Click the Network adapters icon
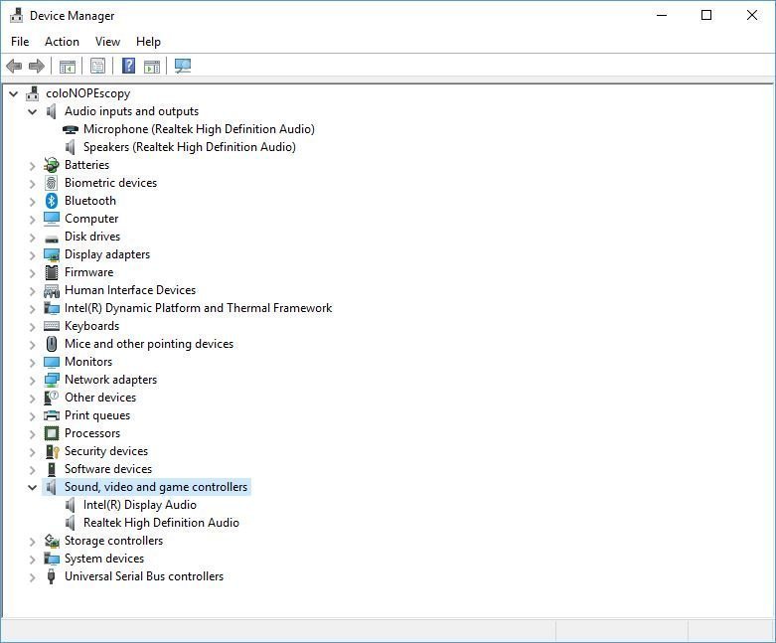776x643 pixels. pyautogui.click(x=51, y=380)
